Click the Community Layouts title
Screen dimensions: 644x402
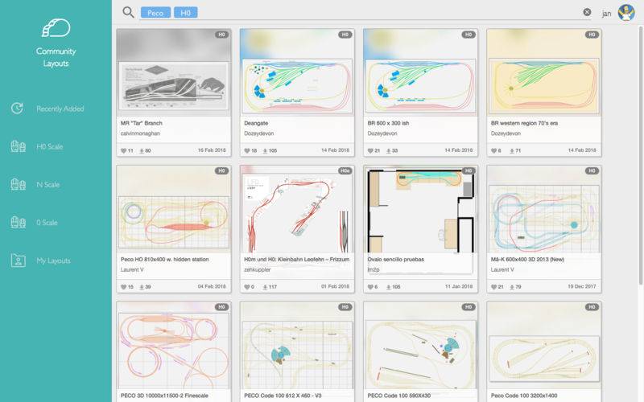tap(56, 57)
